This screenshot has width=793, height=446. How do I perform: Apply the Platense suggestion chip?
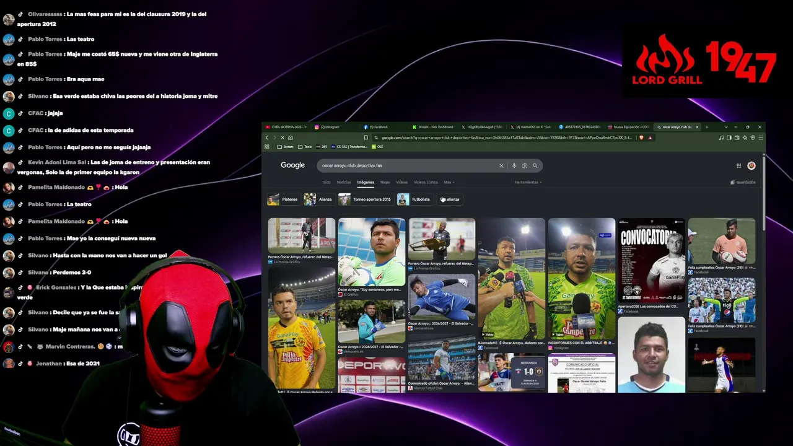click(283, 199)
